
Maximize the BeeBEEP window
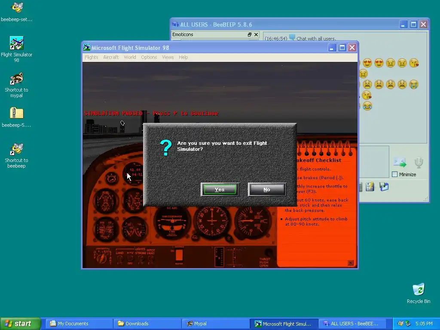coord(413,24)
